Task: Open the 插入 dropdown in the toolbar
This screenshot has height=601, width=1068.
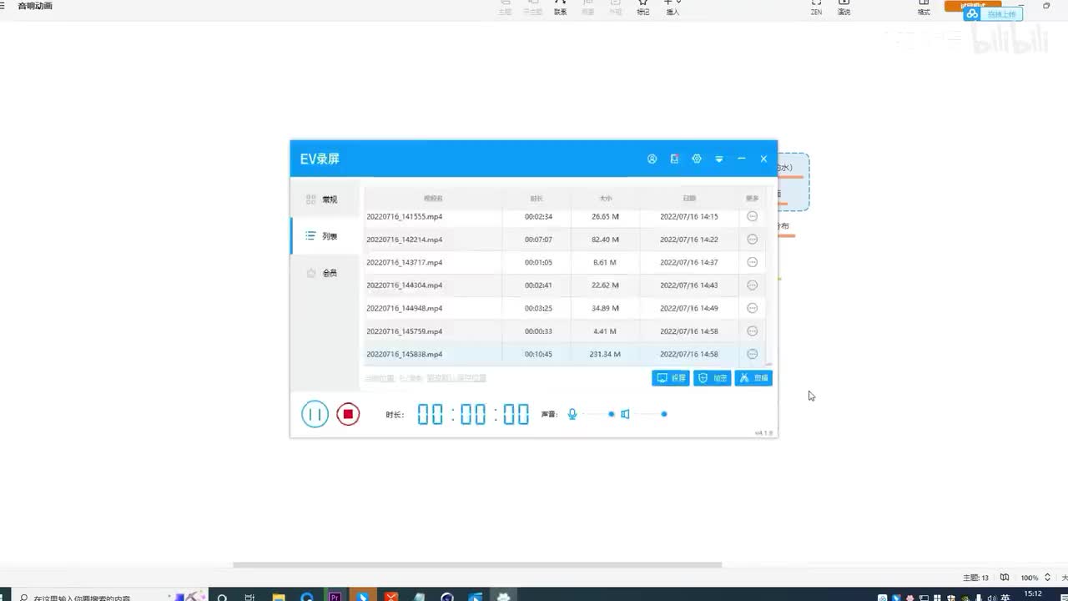Action: (673, 8)
